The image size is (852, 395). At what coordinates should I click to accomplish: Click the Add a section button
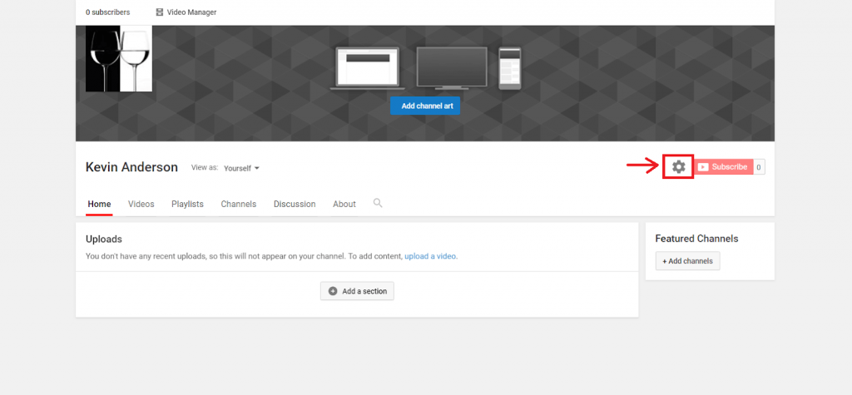tap(357, 291)
